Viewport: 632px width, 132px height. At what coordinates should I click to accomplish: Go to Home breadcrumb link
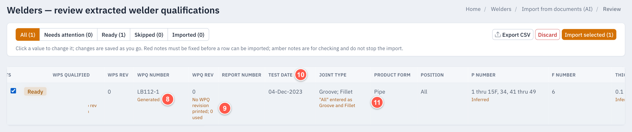[473, 9]
